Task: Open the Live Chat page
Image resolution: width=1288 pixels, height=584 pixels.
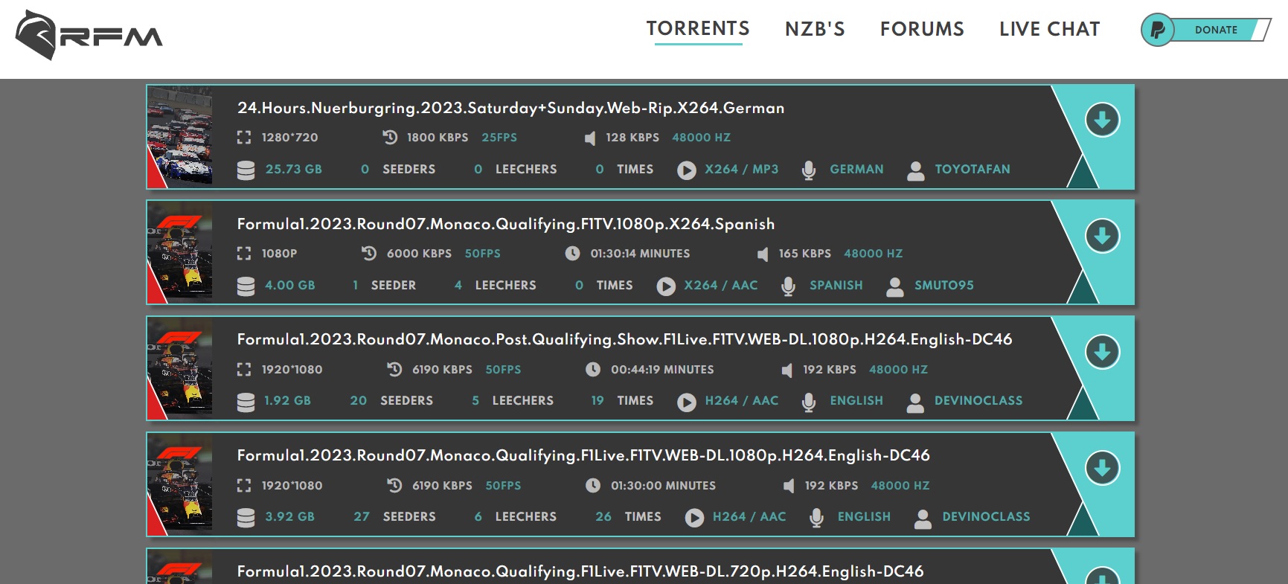Action: [x=1049, y=29]
